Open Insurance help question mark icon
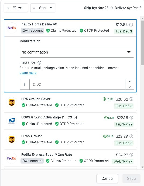The height and width of the screenshot is (186, 144). click(x=39, y=63)
